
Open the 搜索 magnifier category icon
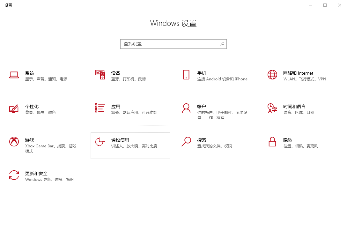pos(186,142)
